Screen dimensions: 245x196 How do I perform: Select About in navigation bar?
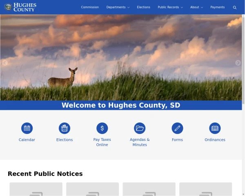tap(194, 7)
